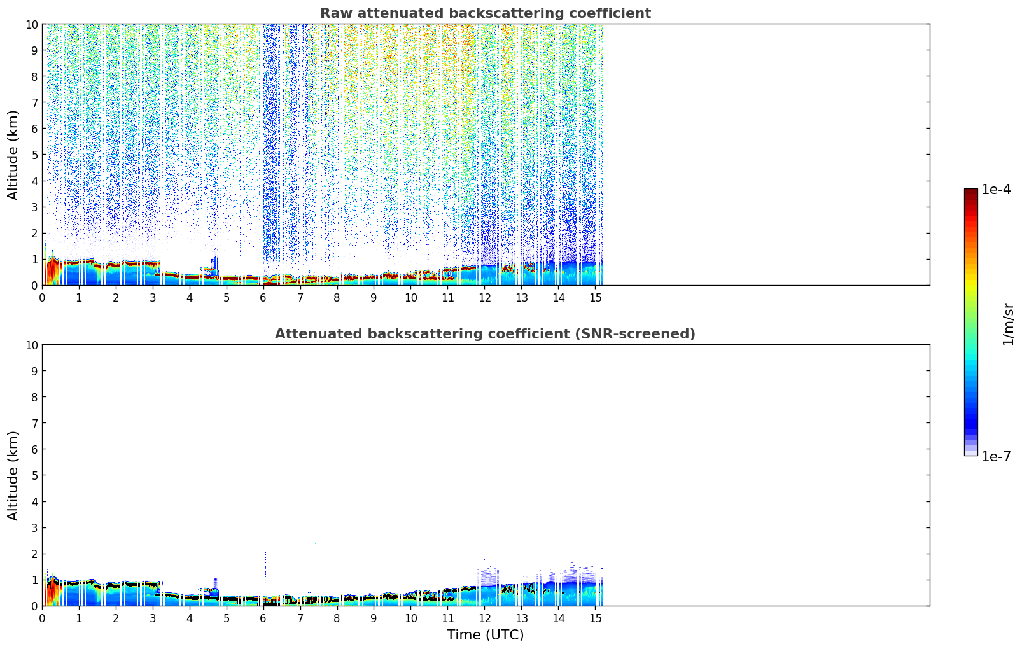Viewport: 1022px width, 649px height.
Task: Click the empty white area right of top plot data
Action: click(764, 153)
